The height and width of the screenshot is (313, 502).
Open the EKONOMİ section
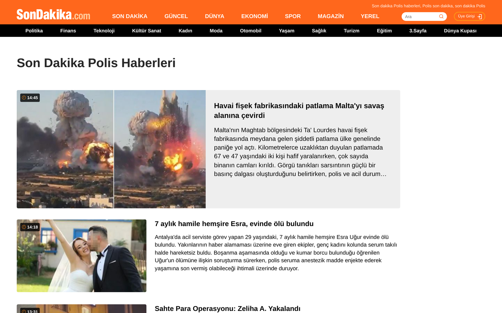click(254, 16)
